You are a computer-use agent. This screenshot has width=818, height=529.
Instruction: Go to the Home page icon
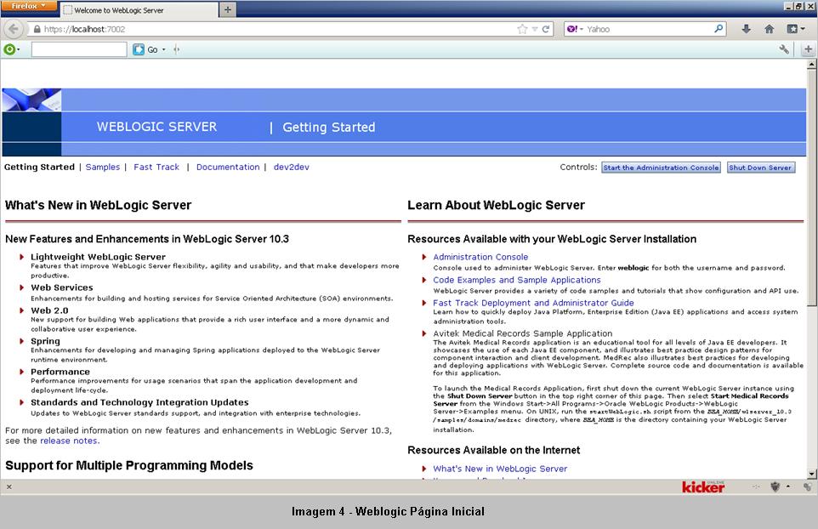tap(769, 29)
